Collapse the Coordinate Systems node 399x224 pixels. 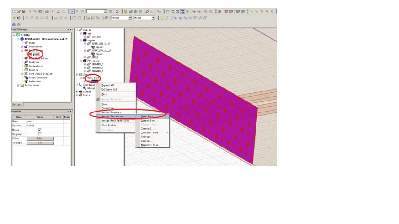(77, 85)
